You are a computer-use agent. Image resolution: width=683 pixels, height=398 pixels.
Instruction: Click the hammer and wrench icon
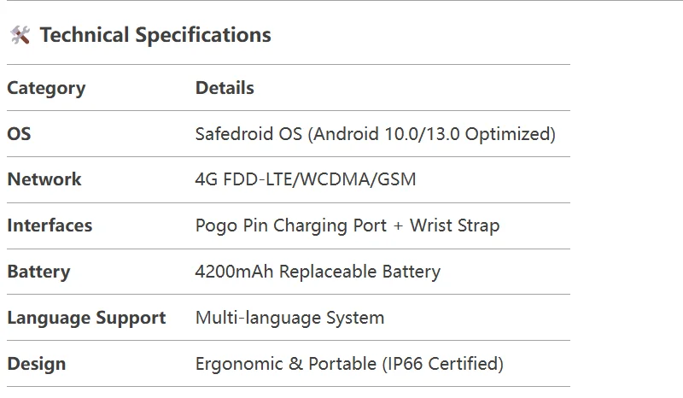pos(20,35)
